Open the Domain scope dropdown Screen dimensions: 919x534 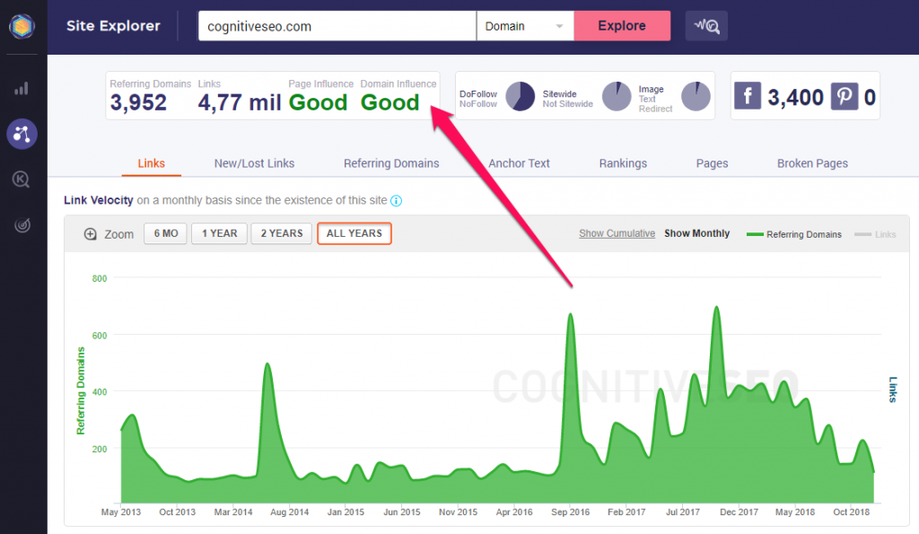click(x=525, y=26)
